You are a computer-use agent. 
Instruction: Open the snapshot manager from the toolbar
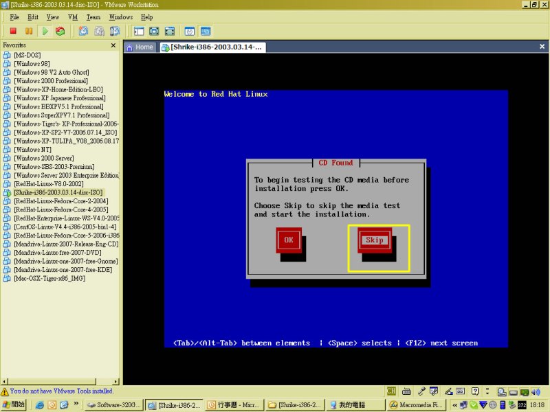coord(115,31)
